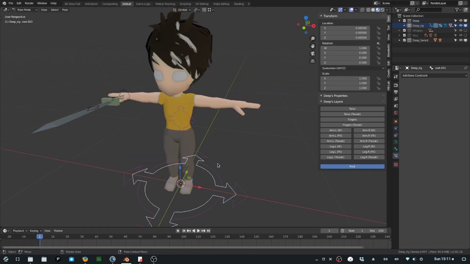Hide Deep_rig in the viewport via eye icon

[461, 26]
